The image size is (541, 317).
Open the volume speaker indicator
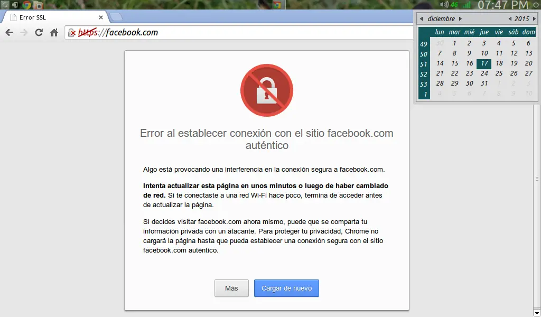444,4
